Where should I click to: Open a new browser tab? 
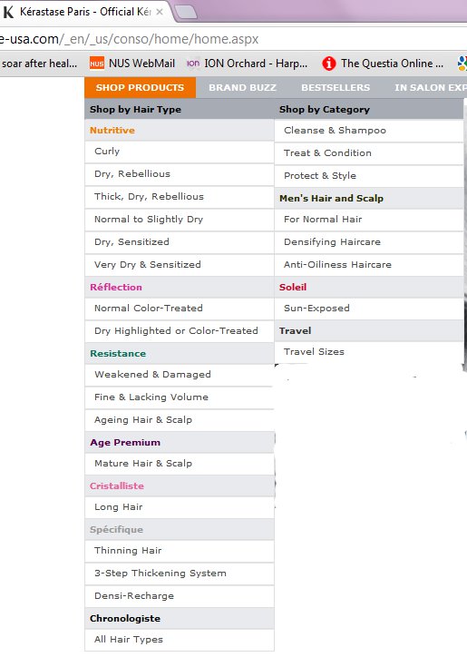[187, 12]
